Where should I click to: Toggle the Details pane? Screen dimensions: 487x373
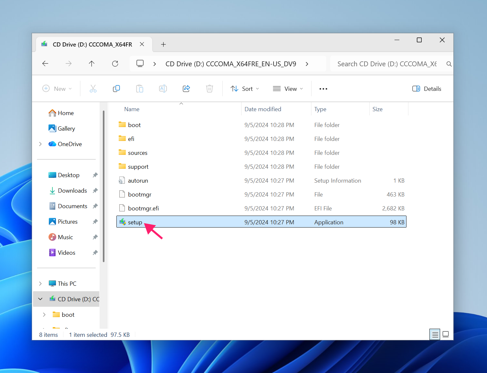(427, 89)
